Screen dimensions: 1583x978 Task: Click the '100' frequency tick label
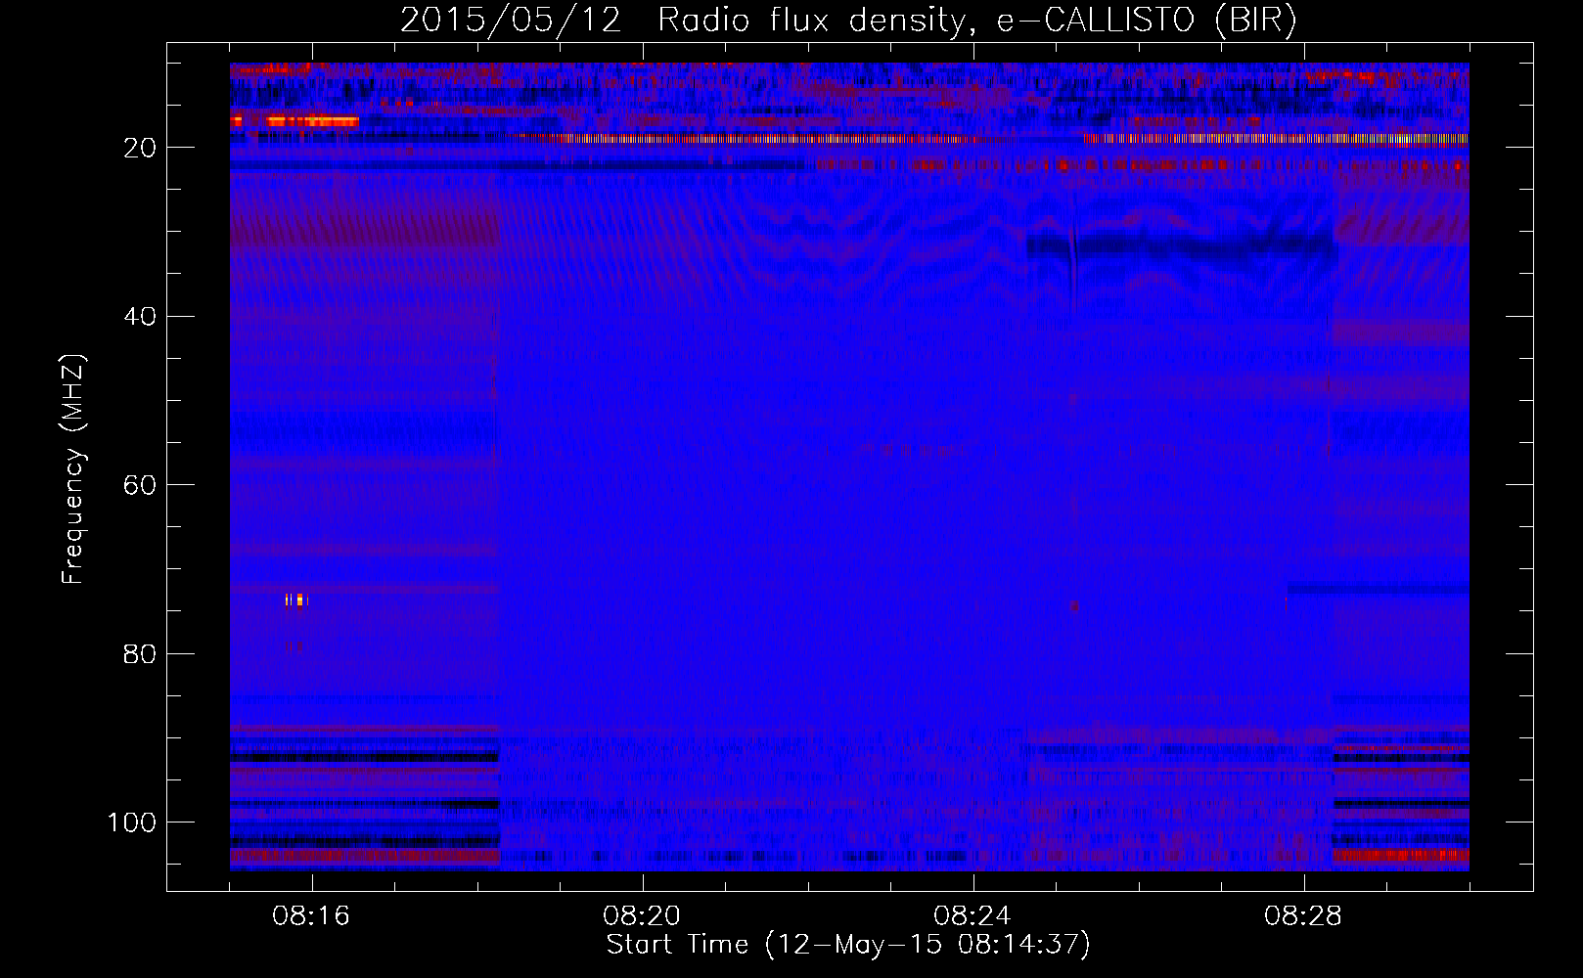click(132, 822)
